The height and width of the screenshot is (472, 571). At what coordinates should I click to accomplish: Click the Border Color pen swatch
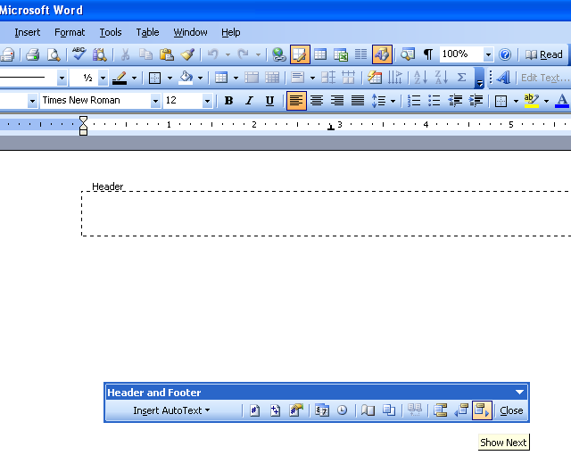pyautogui.click(x=120, y=78)
